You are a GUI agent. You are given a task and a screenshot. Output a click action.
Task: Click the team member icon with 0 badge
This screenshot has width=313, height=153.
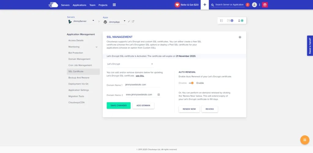click(x=241, y=21)
